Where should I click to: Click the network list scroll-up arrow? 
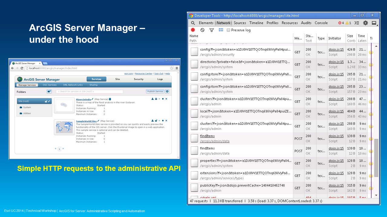pos(376,46)
